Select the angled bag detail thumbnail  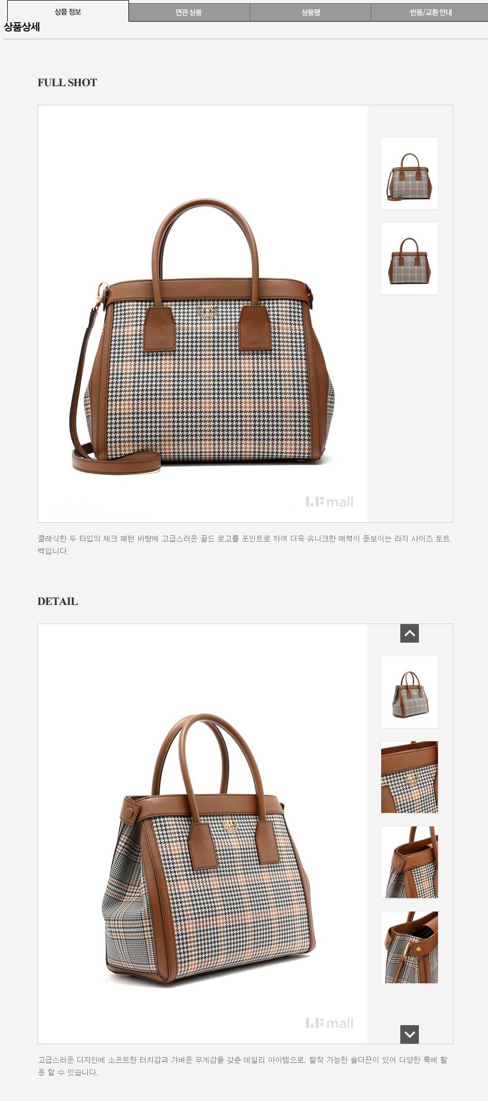pos(410,692)
